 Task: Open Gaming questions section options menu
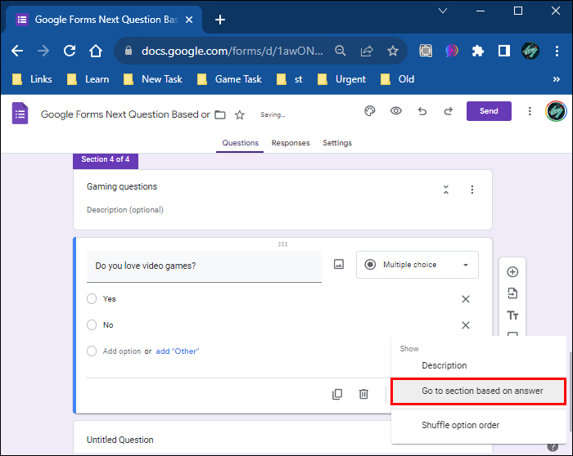coord(472,190)
